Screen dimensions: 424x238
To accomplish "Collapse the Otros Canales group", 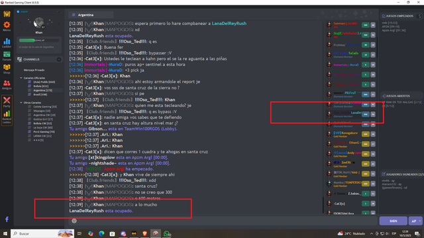I will 21,102.
